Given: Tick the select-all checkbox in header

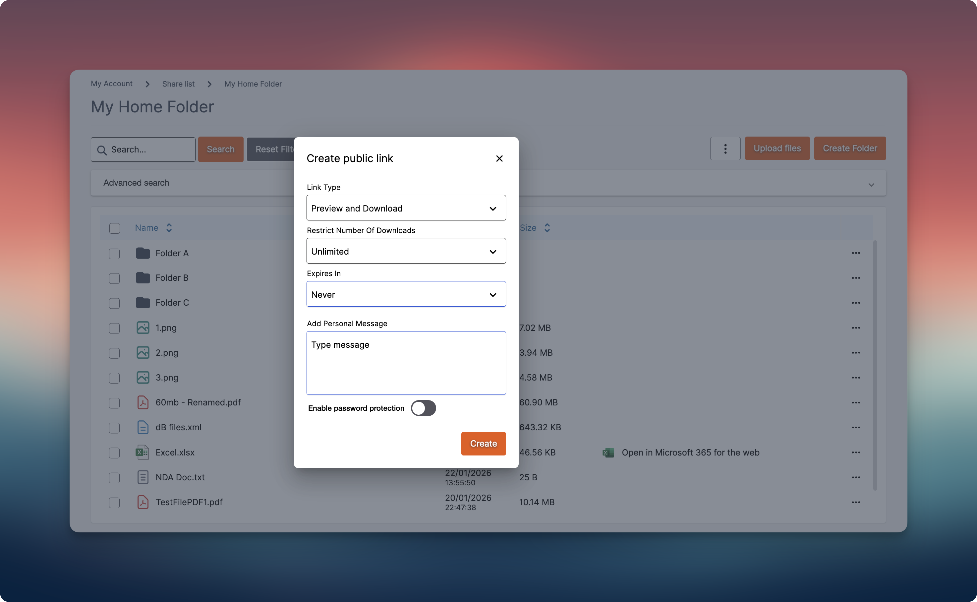Looking at the screenshot, I should pos(115,228).
